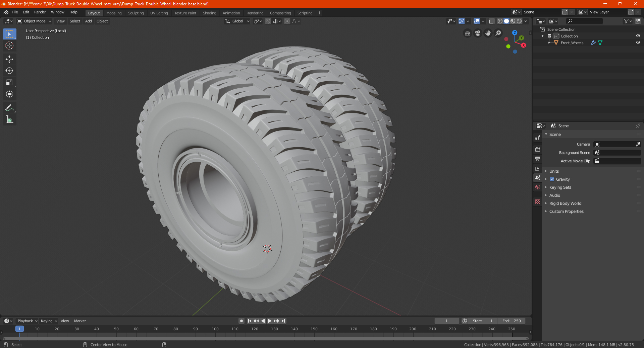The height and width of the screenshot is (348, 644).
Task: Toggle the auto keying record button
Action: tap(241, 321)
